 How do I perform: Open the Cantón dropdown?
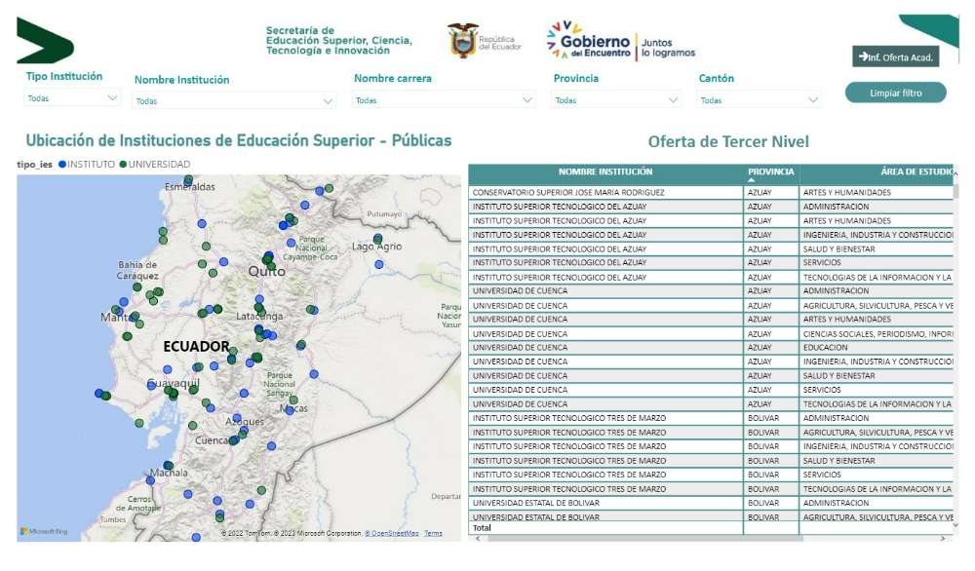pos(759,100)
